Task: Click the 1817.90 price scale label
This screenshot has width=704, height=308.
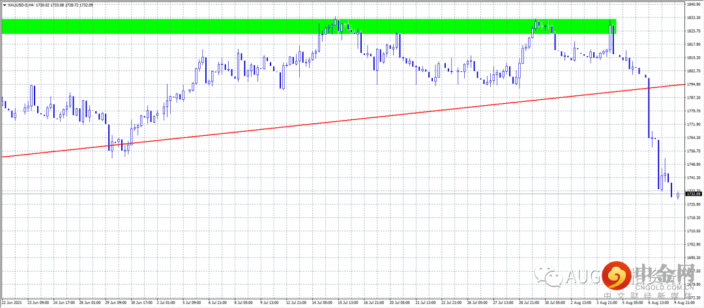Action: pyautogui.click(x=694, y=44)
